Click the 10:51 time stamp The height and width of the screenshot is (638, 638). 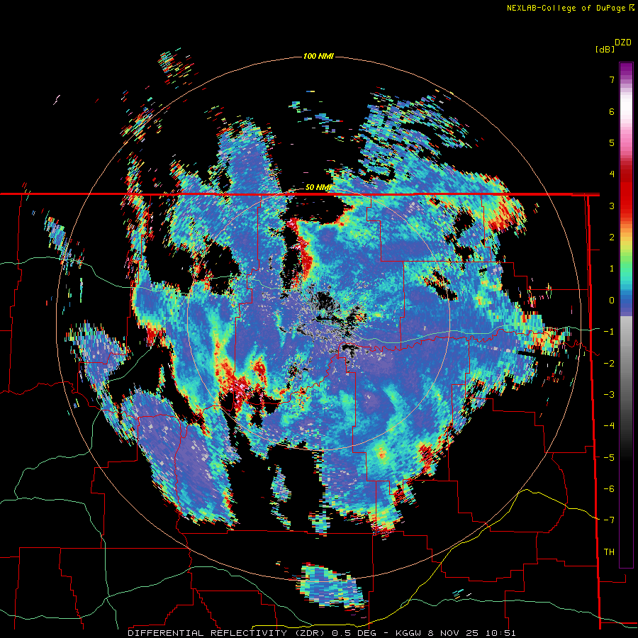tap(501, 633)
